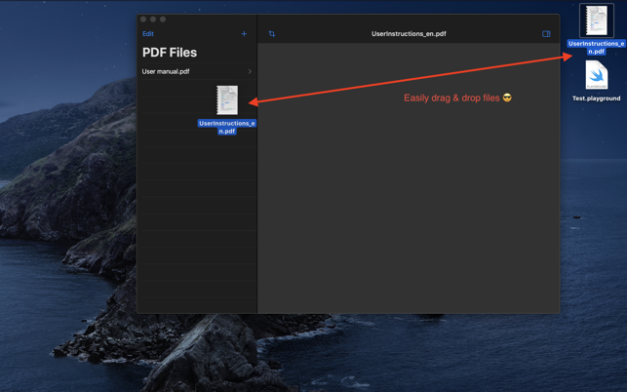Click the Edit button in PDF Files sidebar
Screen dimensions: 627x392
pyautogui.click(x=148, y=34)
